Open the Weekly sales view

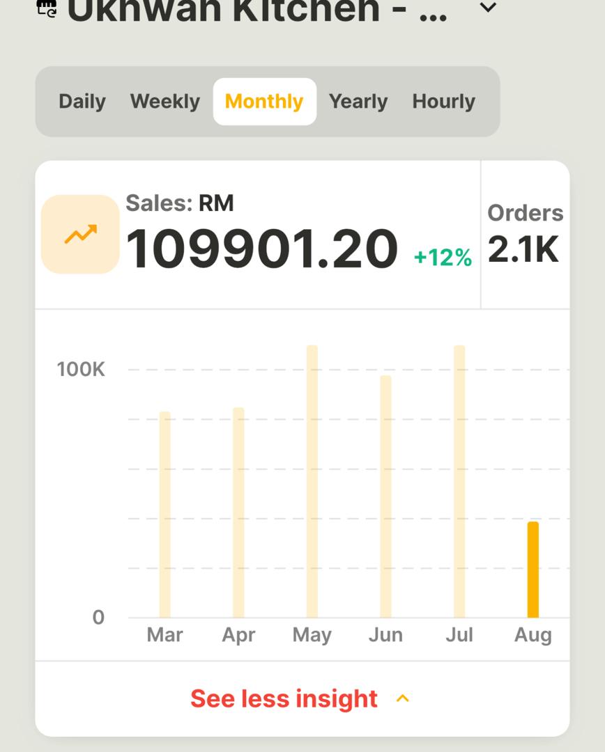point(164,102)
